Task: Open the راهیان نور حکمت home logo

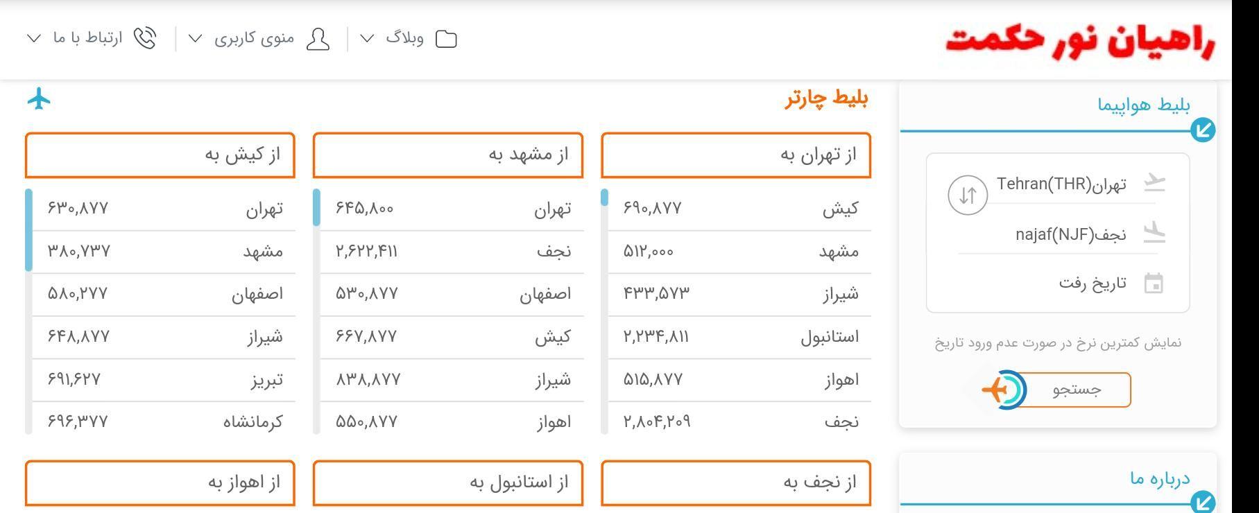Action: [1079, 40]
